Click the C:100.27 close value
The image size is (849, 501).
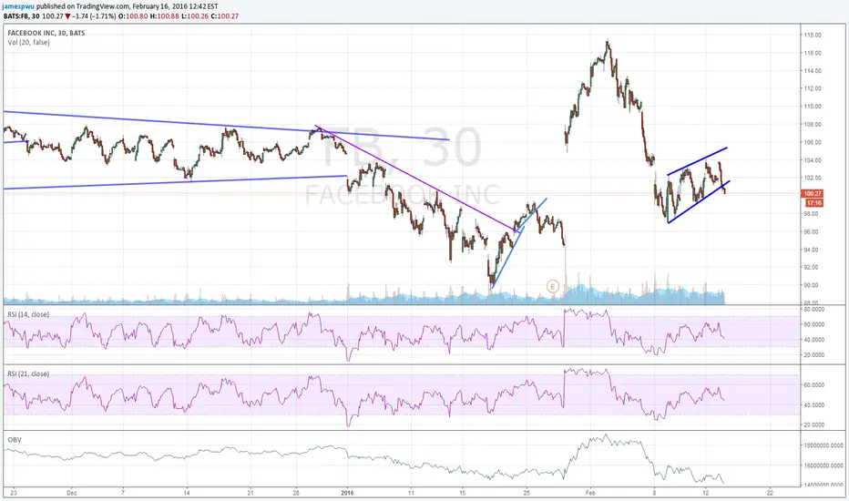pos(225,16)
